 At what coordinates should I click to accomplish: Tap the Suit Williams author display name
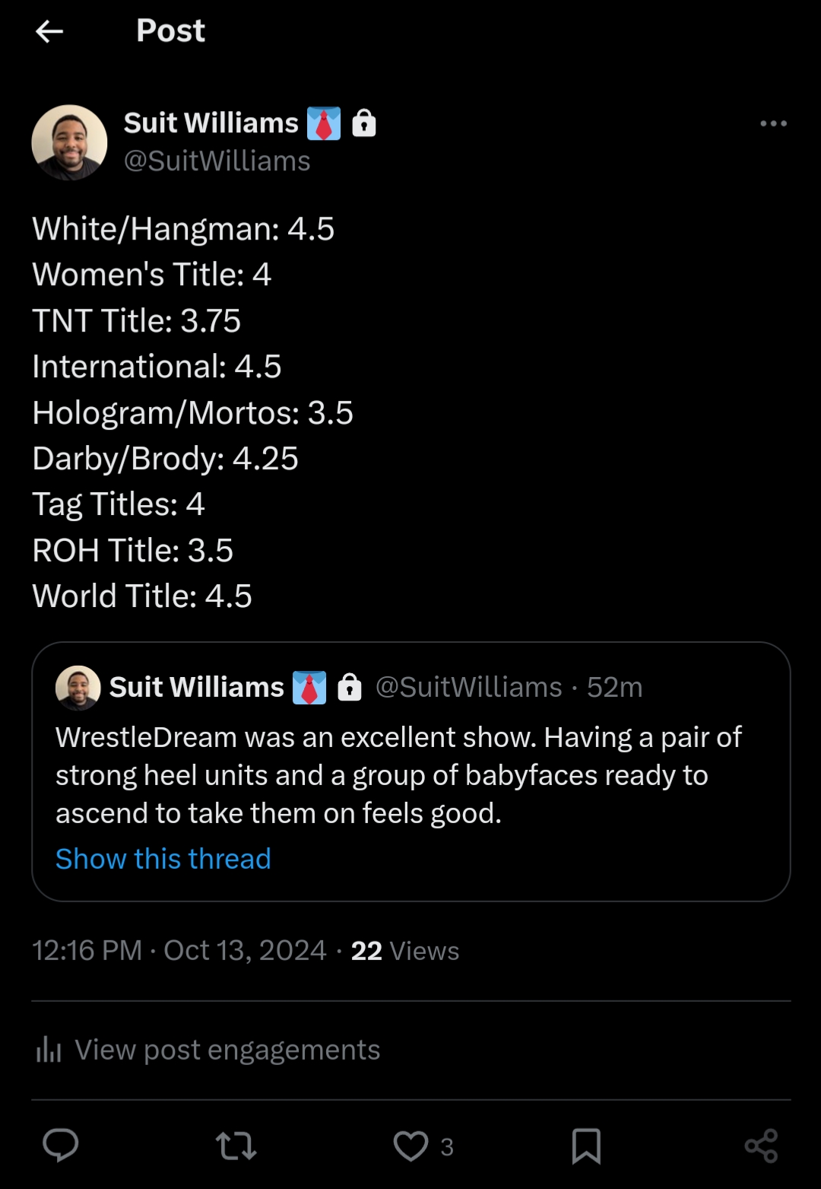tap(211, 123)
